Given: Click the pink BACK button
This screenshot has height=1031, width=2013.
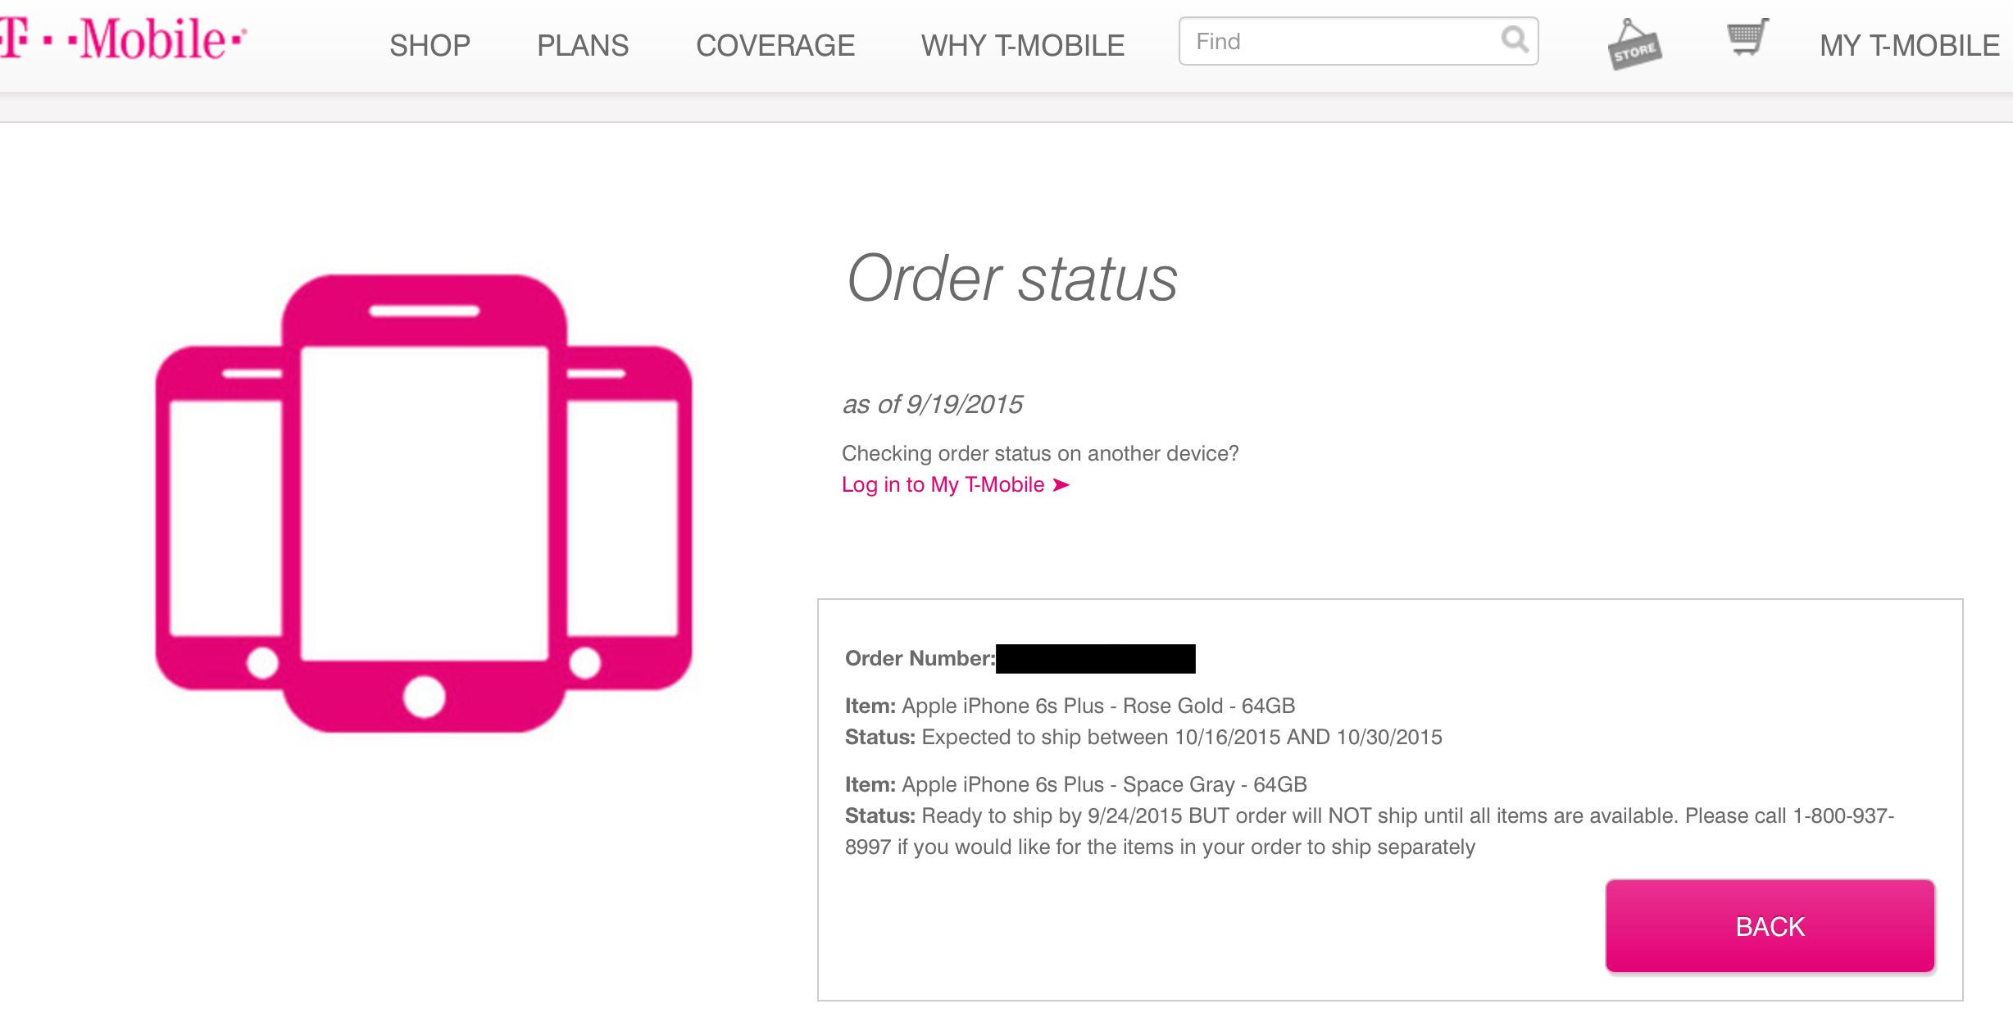Looking at the screenshot, I should click(x=1770, y=926).
